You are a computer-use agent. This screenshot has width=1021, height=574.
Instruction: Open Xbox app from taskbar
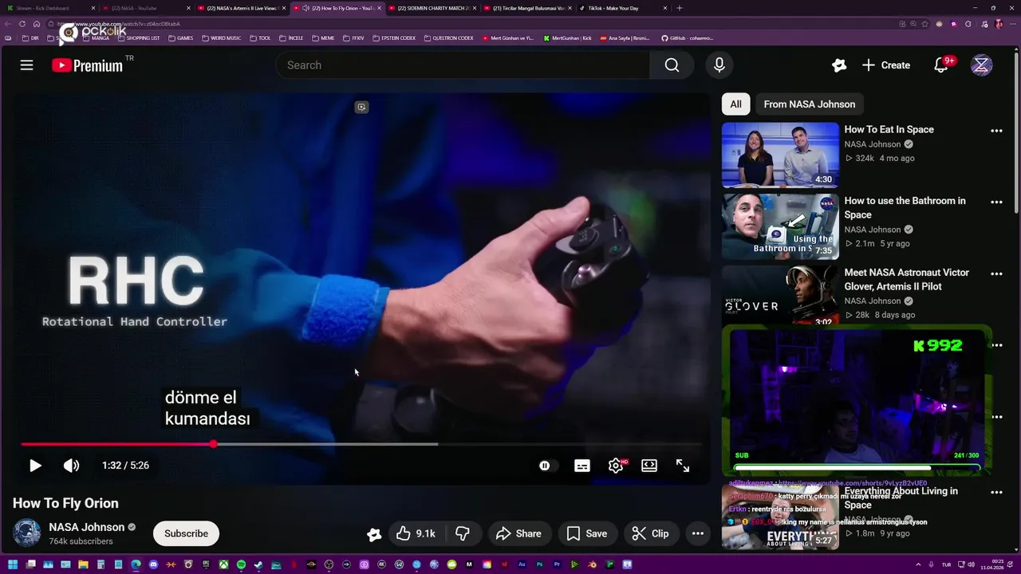(x=224, y=565)
